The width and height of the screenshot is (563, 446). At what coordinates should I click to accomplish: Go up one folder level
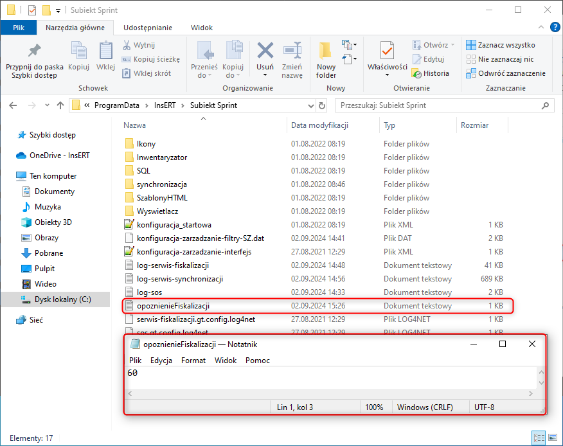click(x=60, y=105)
